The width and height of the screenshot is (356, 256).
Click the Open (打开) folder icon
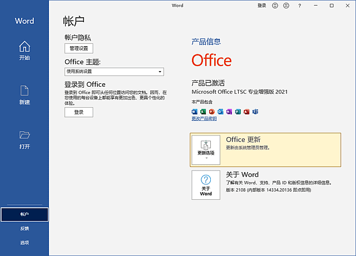[x=24, y=135]
